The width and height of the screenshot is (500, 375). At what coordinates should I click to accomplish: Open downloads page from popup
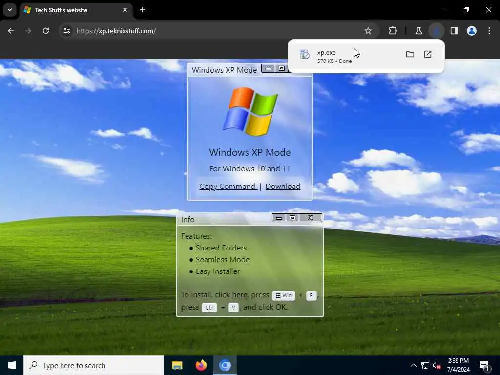(x=428, y=54)
